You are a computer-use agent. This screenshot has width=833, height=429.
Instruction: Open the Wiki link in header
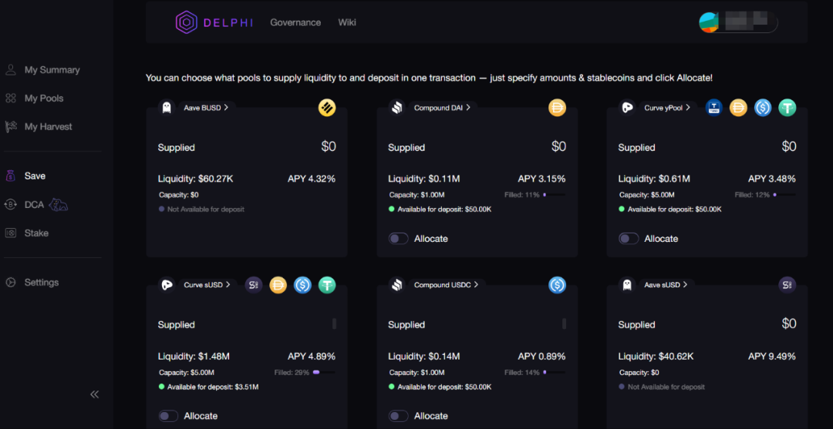click(x=347, y=22)
